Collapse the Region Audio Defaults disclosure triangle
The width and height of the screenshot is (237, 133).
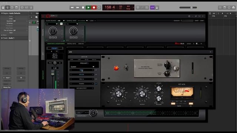[2, 13]
